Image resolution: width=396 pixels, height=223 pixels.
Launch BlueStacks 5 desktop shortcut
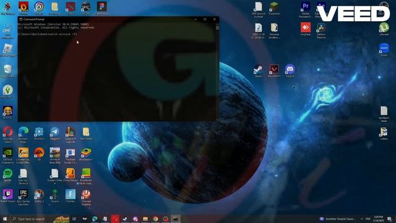point(86,154)
